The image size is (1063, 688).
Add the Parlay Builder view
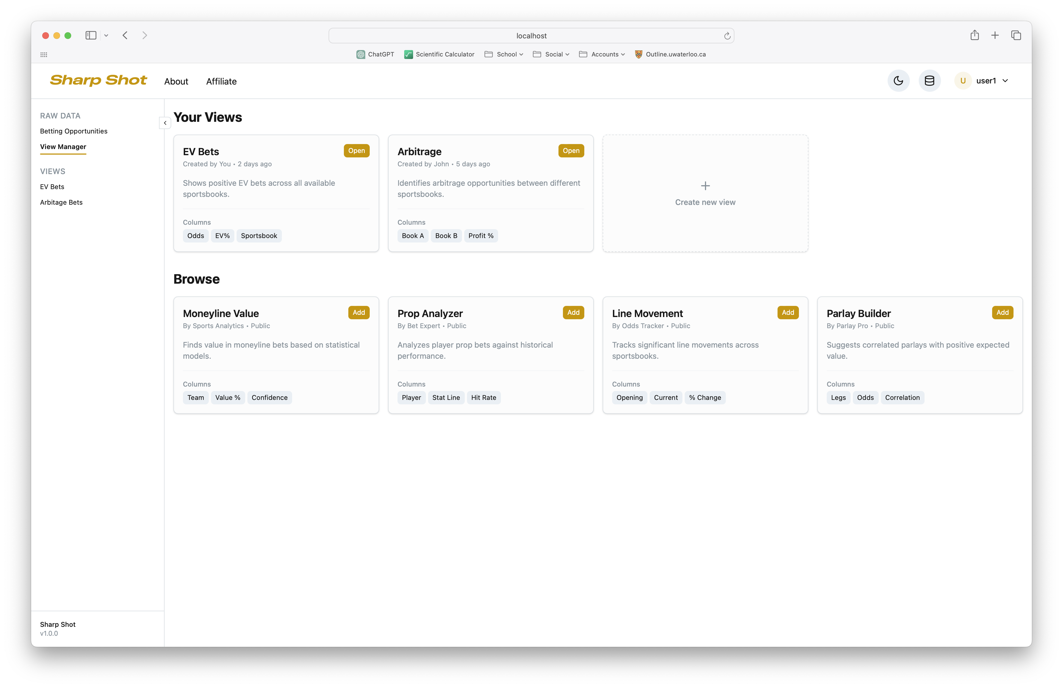tap(1002, 312)
